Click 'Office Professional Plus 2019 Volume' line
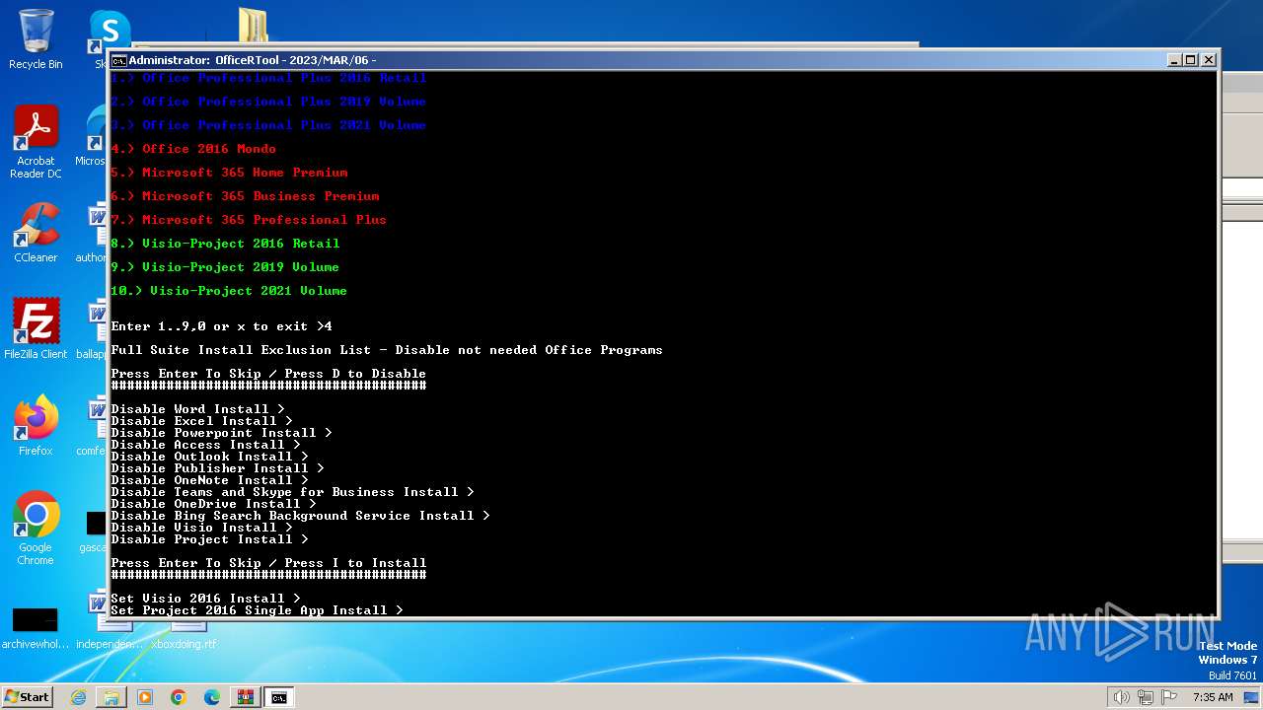 click(268, 102)
